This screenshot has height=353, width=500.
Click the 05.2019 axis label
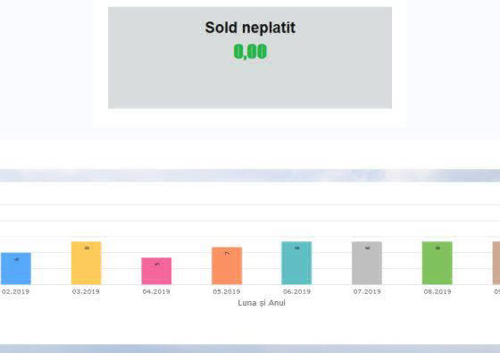[227, 291]
